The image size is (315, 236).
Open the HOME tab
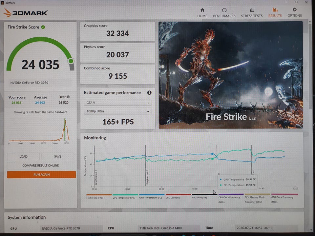click(x=202, y=13)
